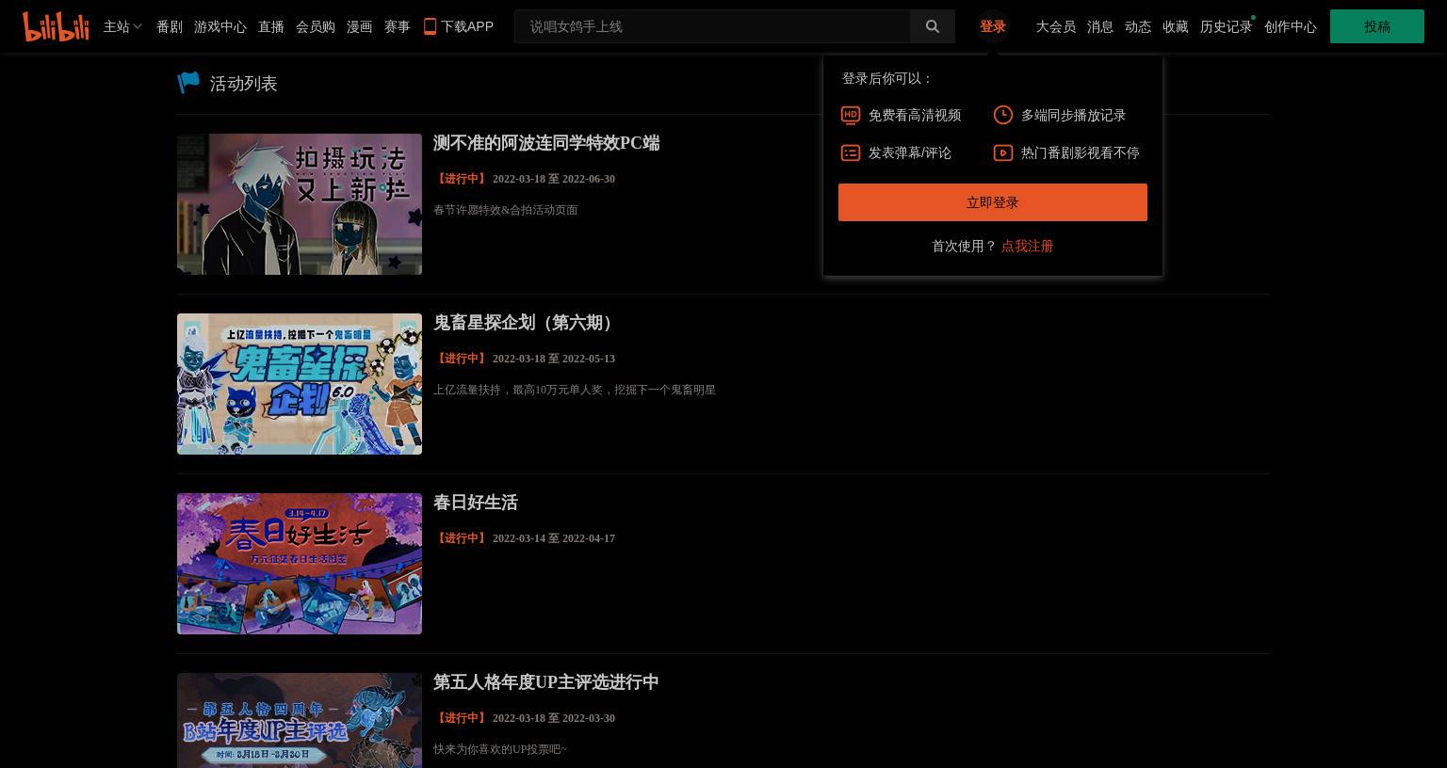Click the 下载APP phone icon
Image resolution: width=1447 pixels, height=768 pixels.
(430, 26)
